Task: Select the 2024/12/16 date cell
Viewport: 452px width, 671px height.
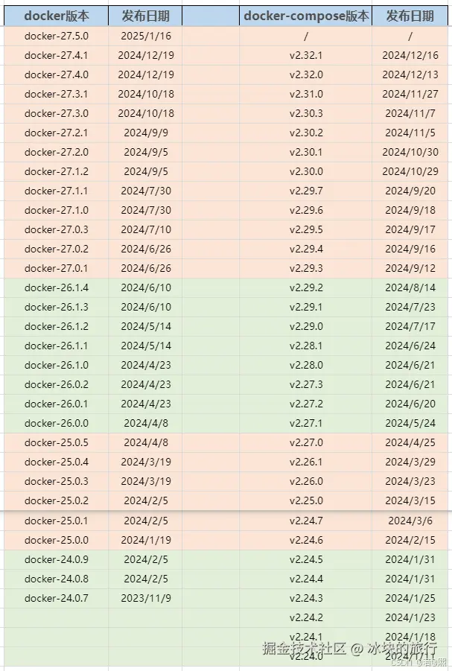Action: click(410, 55)
